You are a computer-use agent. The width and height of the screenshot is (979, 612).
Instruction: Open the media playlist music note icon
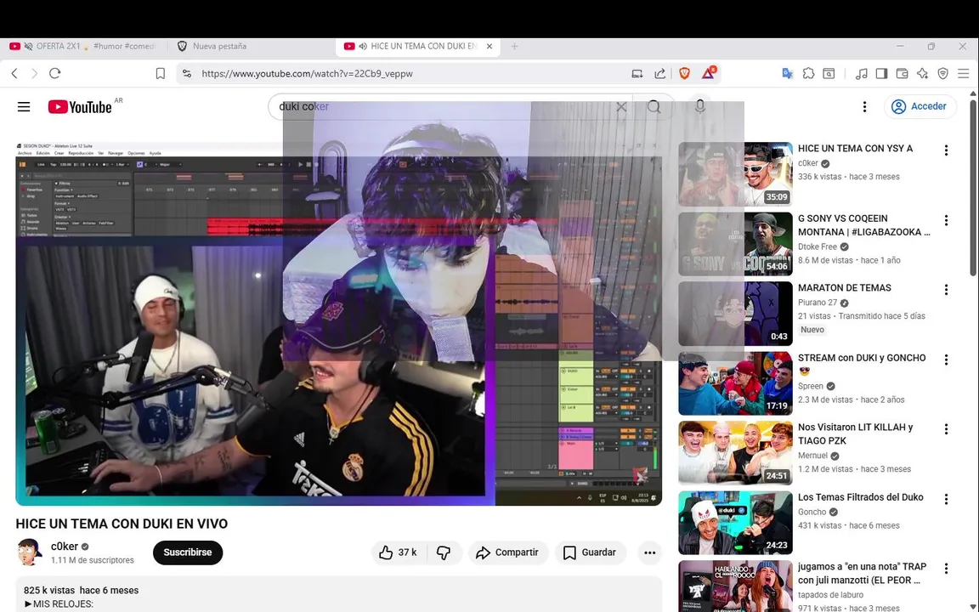[862, 74]
